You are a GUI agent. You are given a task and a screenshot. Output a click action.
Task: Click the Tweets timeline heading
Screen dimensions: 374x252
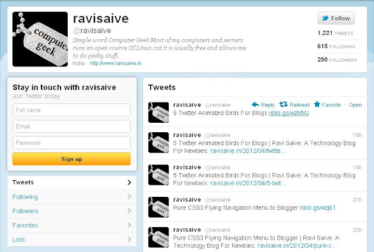point(161,87)
